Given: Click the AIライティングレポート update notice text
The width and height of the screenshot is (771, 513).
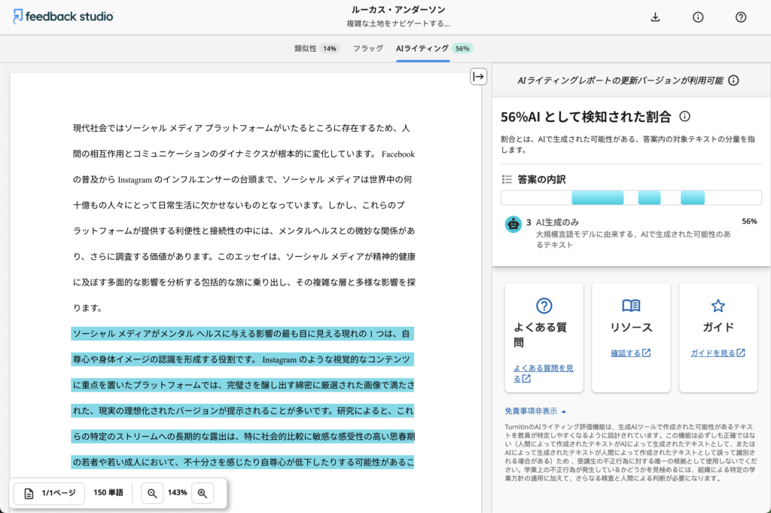Looking at the screenshot, I should click(x=620, y=81).
